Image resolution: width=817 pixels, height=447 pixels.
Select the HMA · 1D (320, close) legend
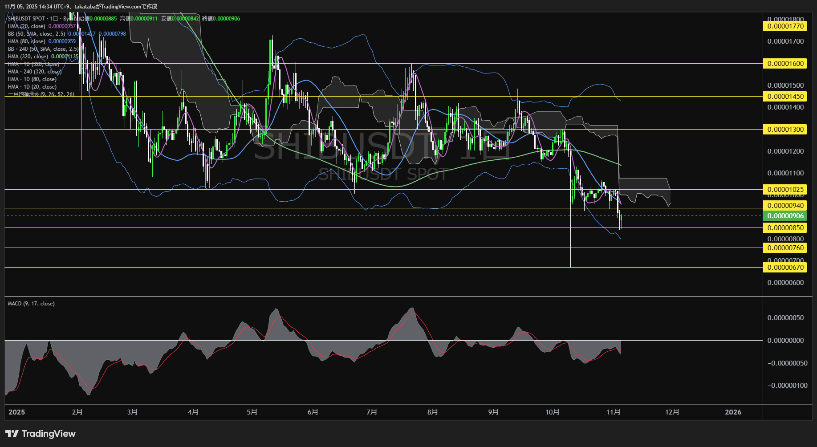click(x=33, y=64)
